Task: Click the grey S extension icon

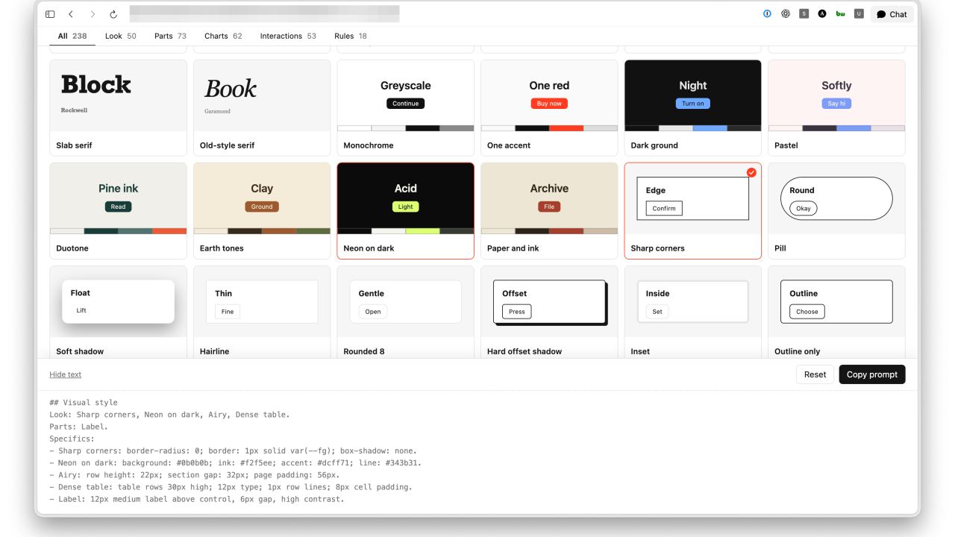Action: click(804, 13)
